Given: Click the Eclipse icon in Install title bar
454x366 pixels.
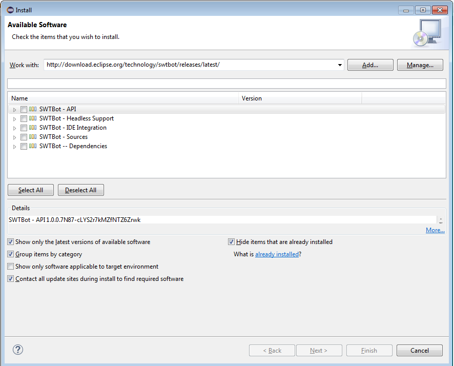Looking at the screenshot, I should tap(10, 10).
